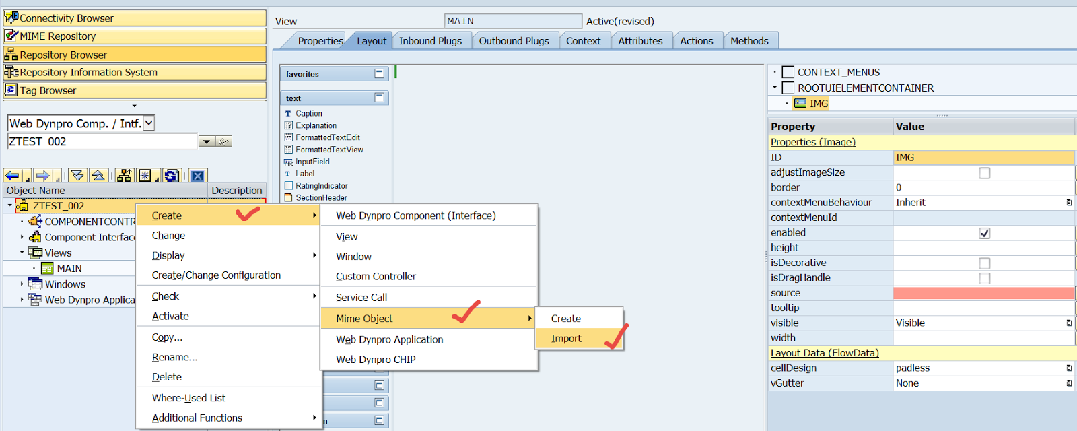Click the red source property value field
The width and height of the screenshot is (1077, 431).
(983, 293)
